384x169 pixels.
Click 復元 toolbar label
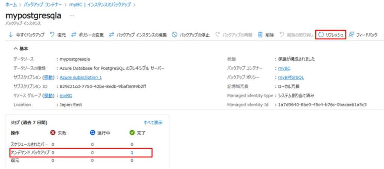tap(61, 35)
